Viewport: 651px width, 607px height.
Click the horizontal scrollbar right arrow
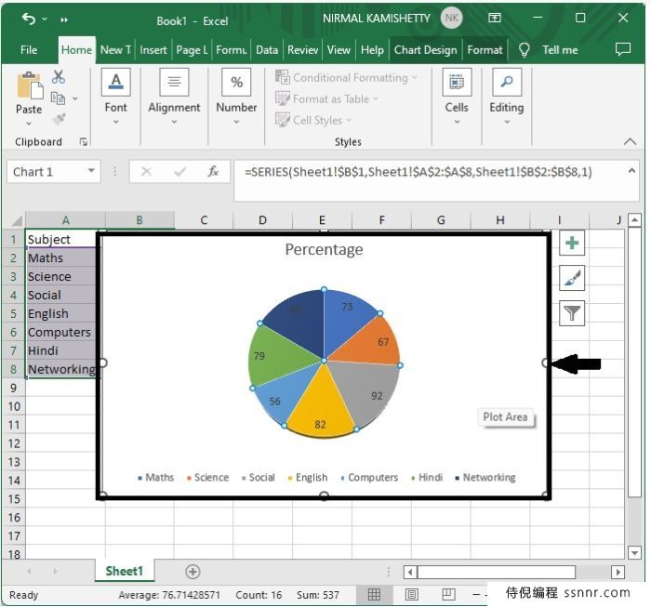[x=618, y=573]
